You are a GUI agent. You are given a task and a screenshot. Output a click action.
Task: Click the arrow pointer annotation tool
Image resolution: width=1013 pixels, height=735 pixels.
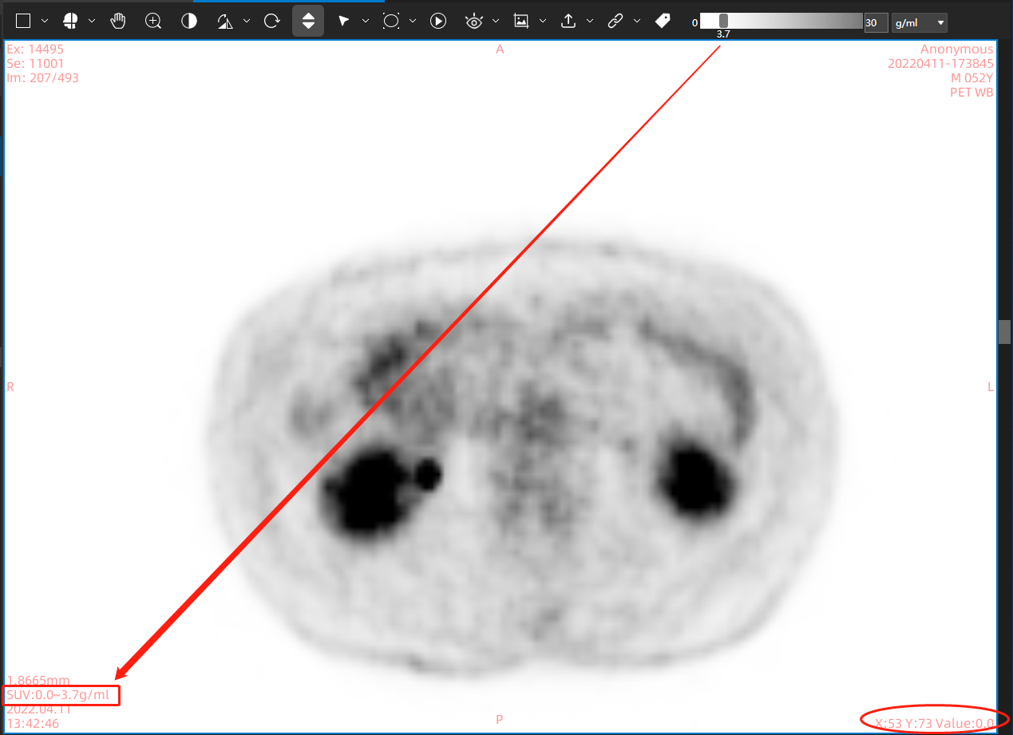(344, 21)
